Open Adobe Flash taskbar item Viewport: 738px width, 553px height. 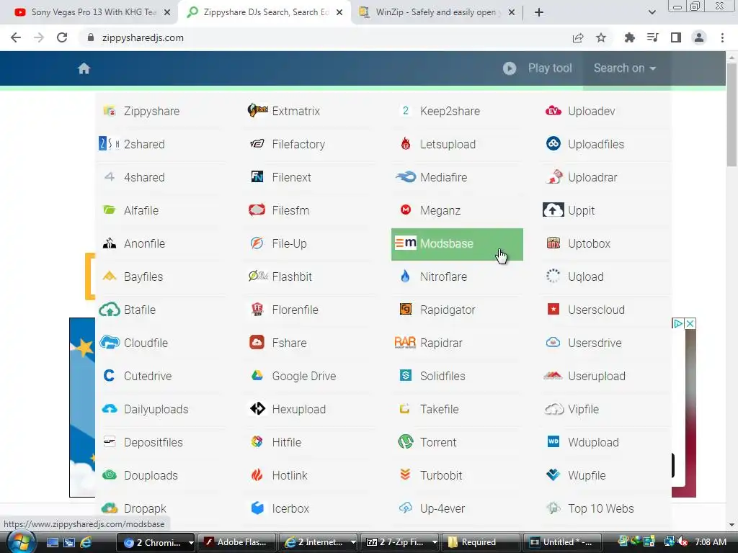click(236, 542)
